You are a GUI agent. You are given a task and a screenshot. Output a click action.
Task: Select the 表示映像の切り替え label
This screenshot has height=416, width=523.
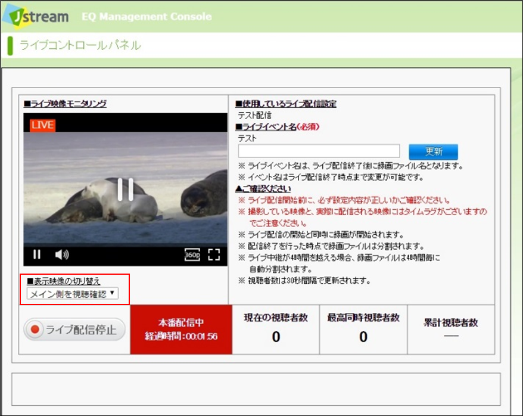click(x=64, y=281)
